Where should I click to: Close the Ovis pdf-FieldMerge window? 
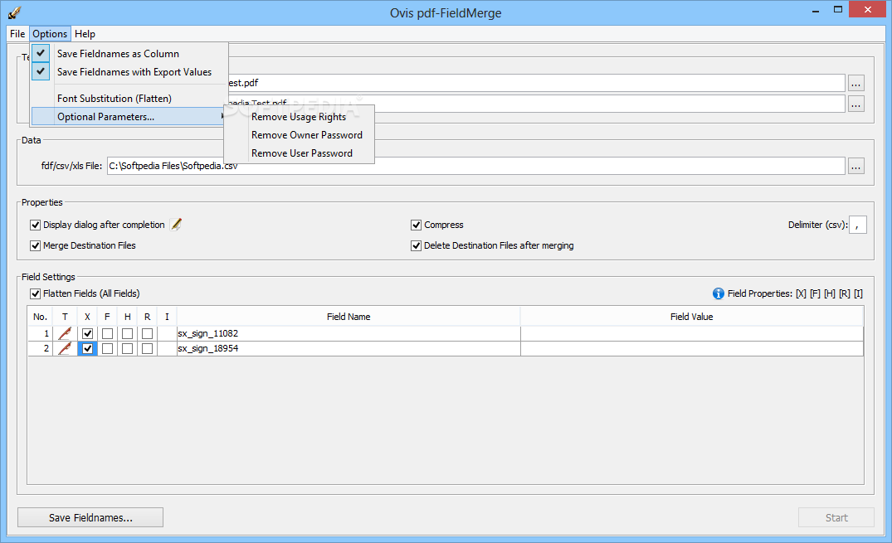click(868, 9)
